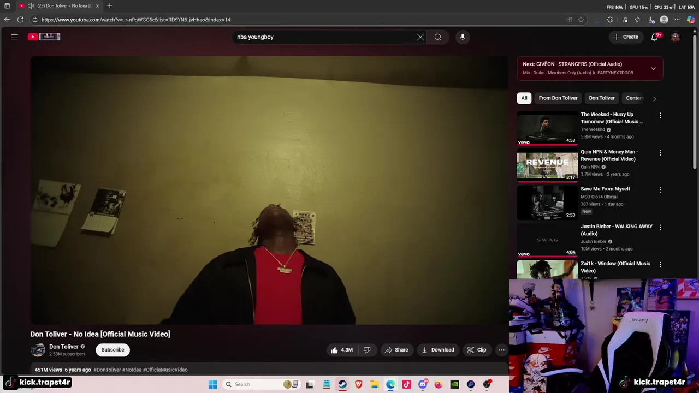Open options menu for Quin NFN Revenue

(660, 153)
